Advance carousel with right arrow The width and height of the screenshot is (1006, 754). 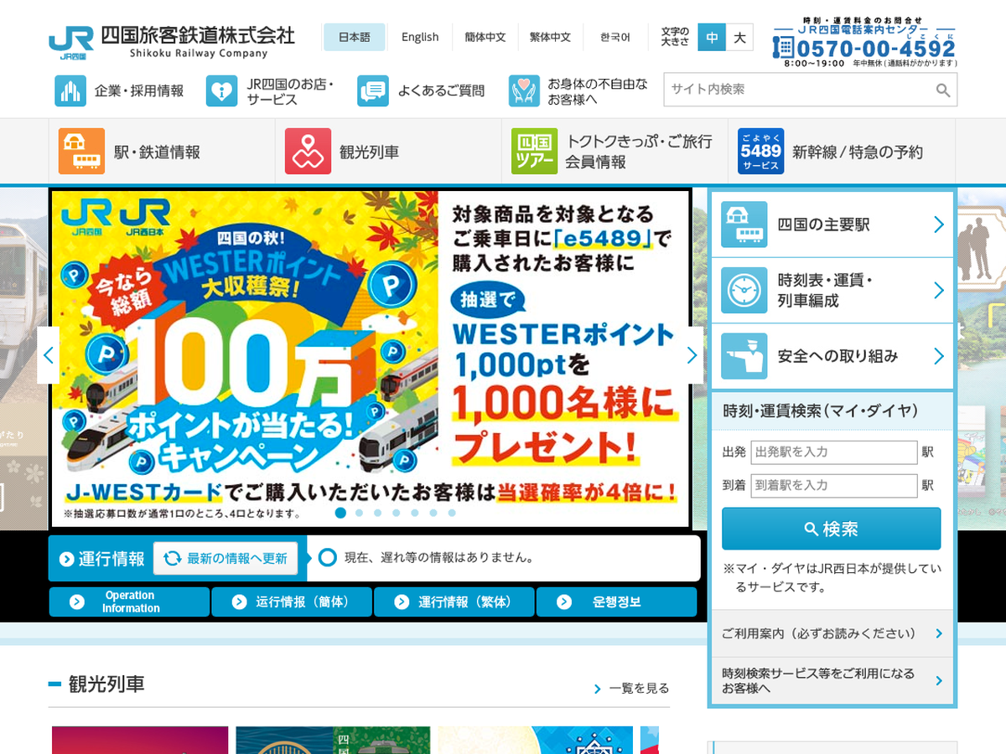tap(692, 355)
